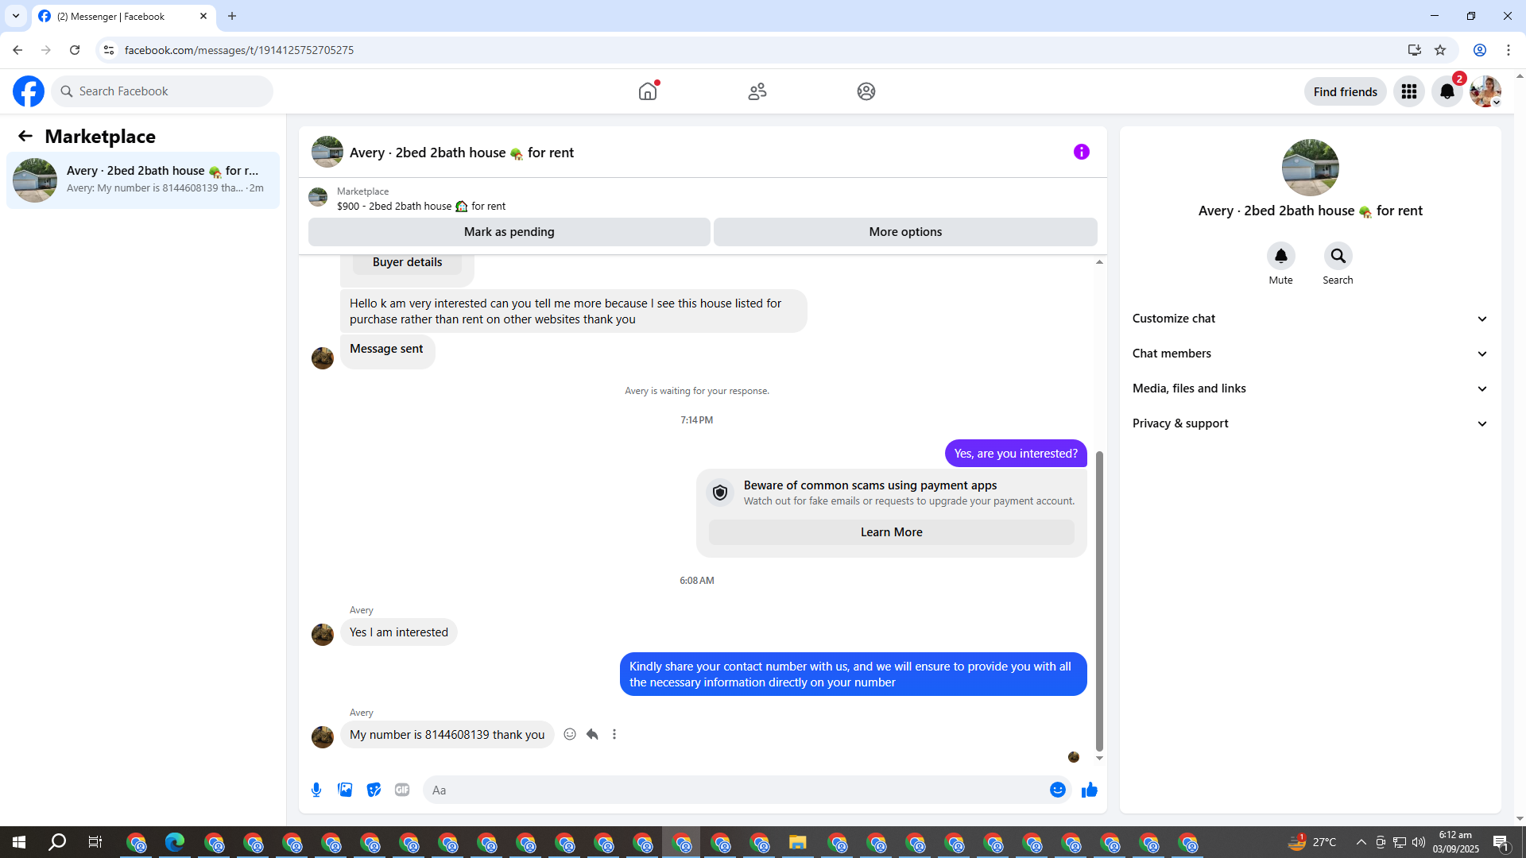Show hidden system tray icons
Image resolution: width=1526 pixels, height=858 pixels.
tap(1361, 842)
